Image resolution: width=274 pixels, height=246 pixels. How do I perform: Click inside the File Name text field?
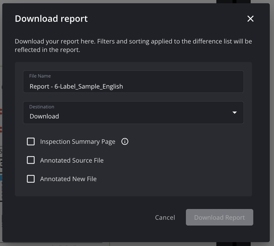pyautogui.click(x=133, y=86)
